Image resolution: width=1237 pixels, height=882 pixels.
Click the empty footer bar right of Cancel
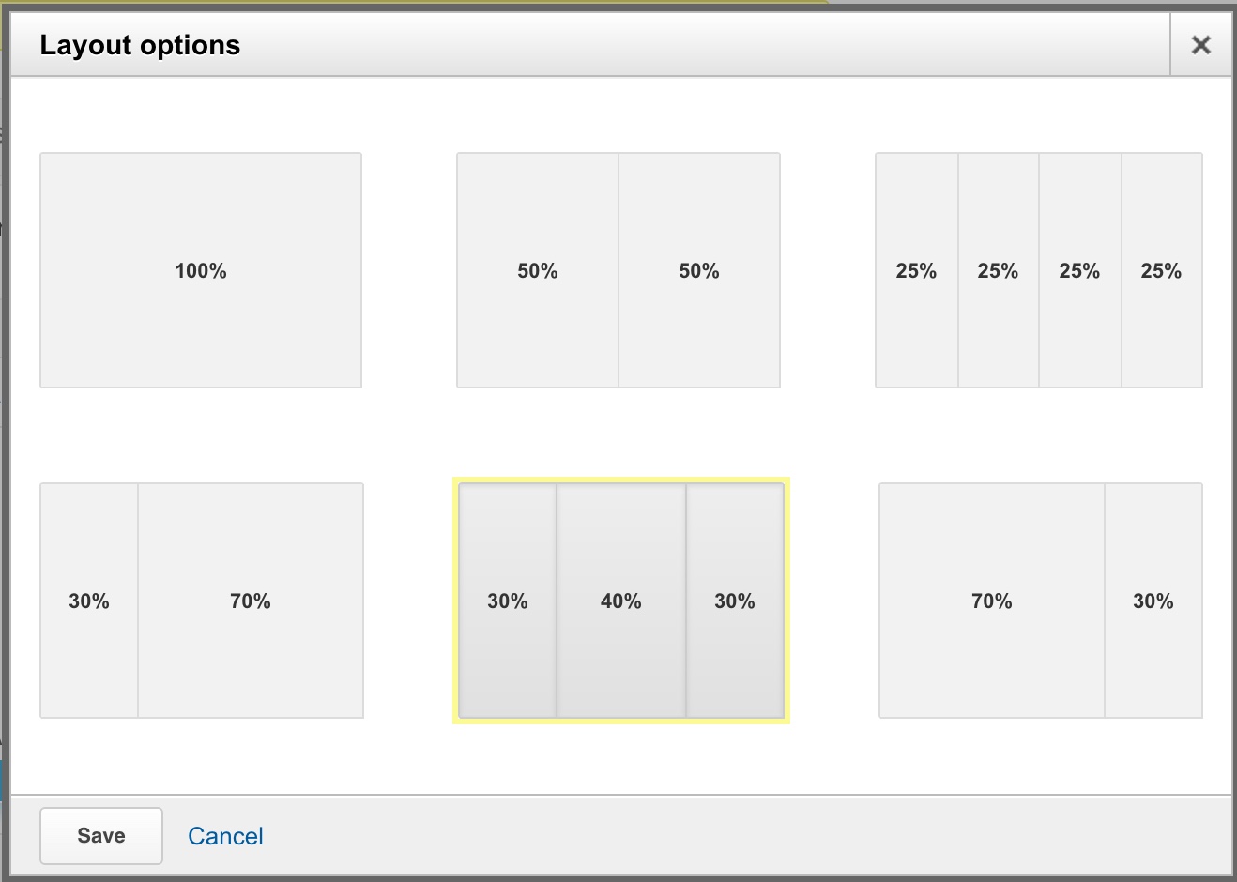751,835
